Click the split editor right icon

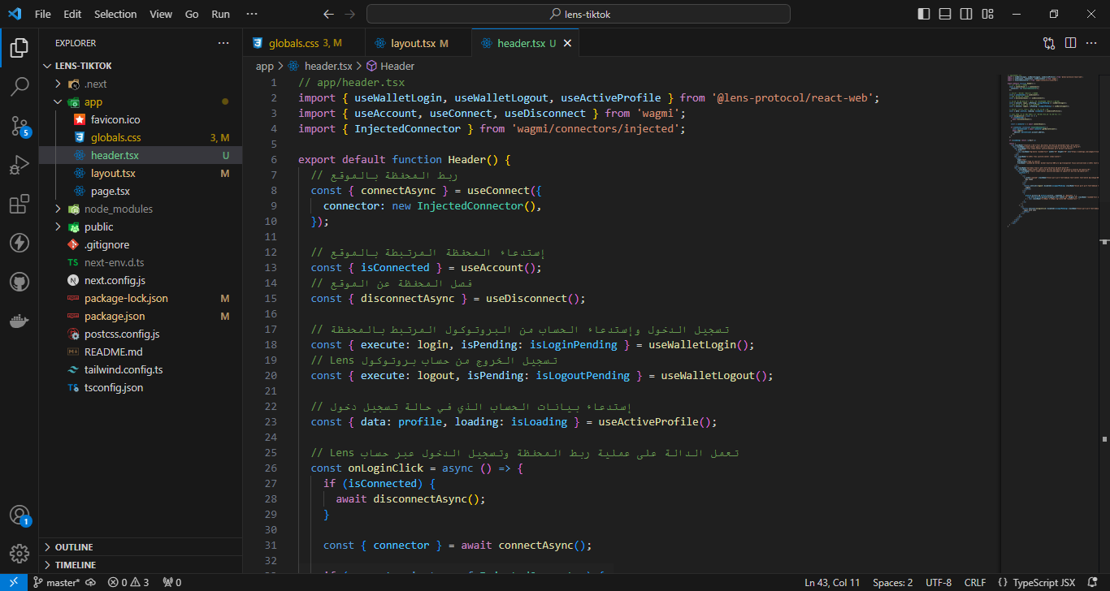pos(1070,43)
